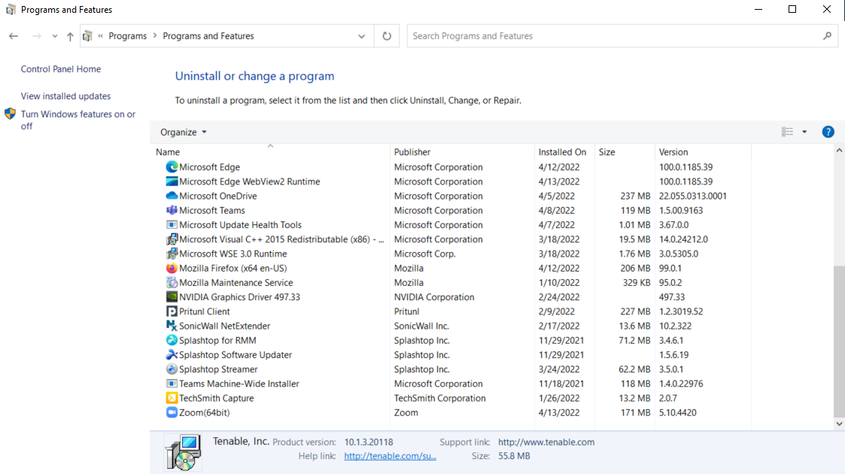Image resolution: width=845 pixels, height=474 pixels.
Task: Click the Microsoft Edge program icon
Action: click(x=172, y=167)
